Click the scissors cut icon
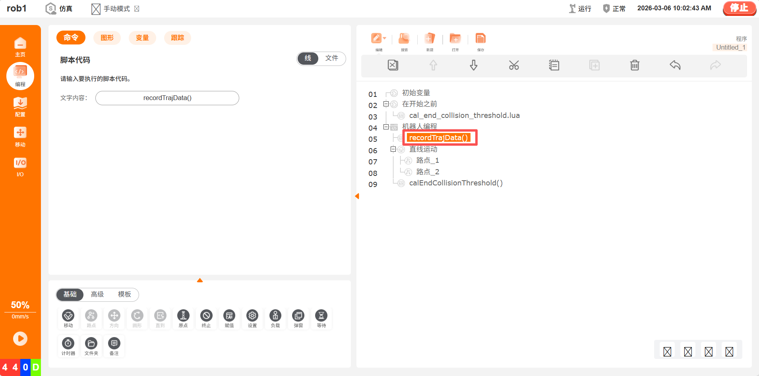Viewport: 759px width, 376px height. 514,65
